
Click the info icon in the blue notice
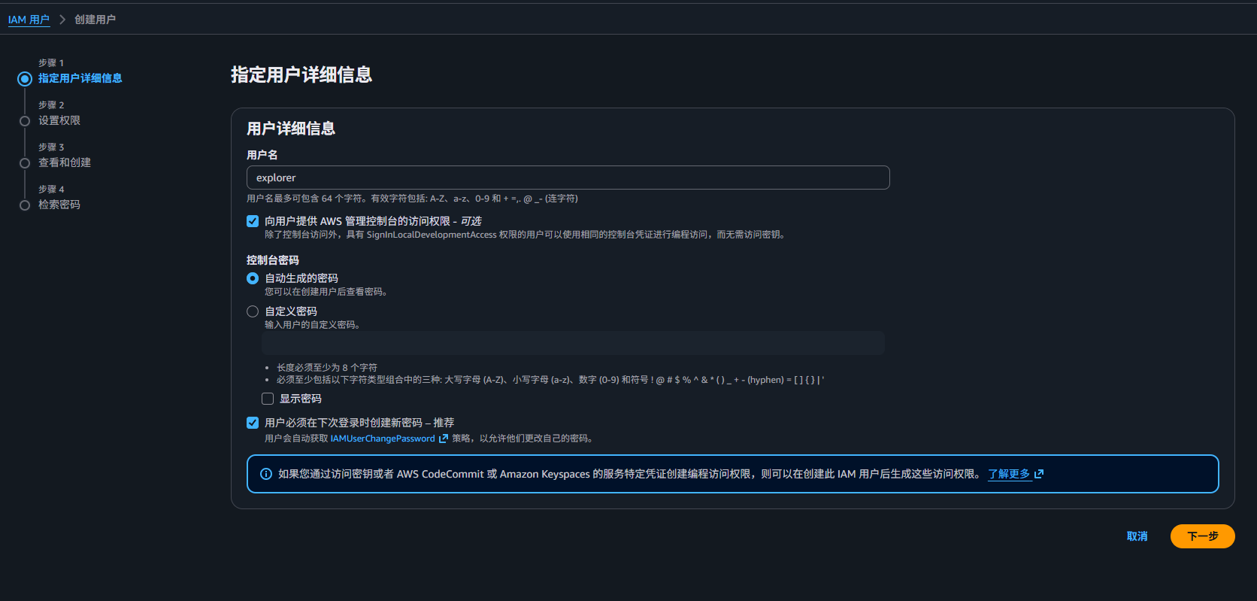(x=266, y=474)
